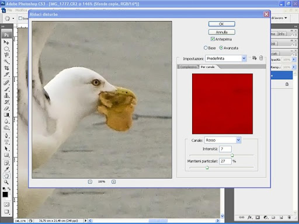Select the Eraser tool

point(6,108)
